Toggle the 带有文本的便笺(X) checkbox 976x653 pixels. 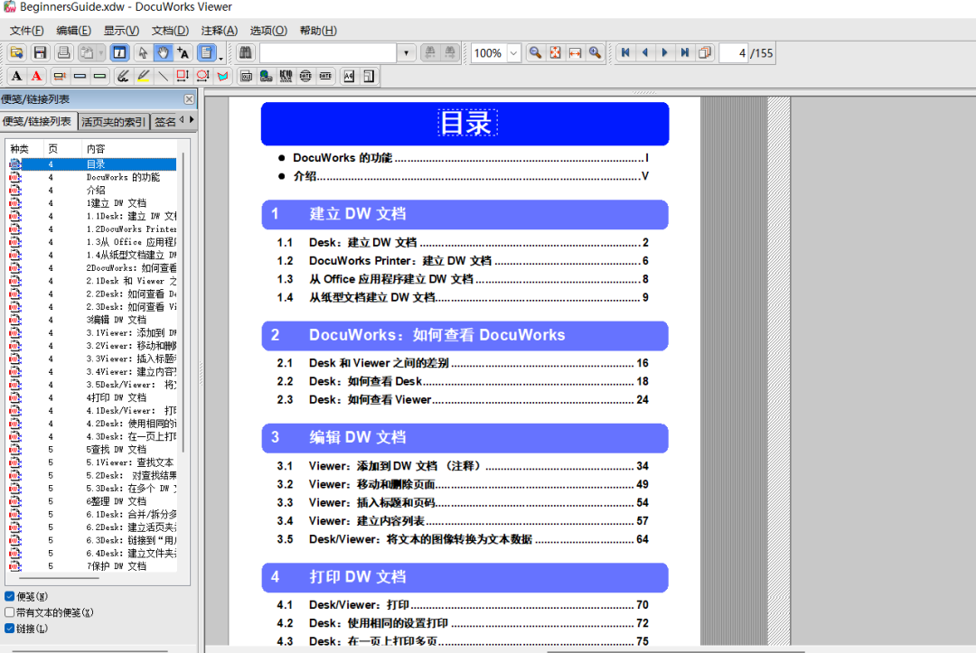9,612
